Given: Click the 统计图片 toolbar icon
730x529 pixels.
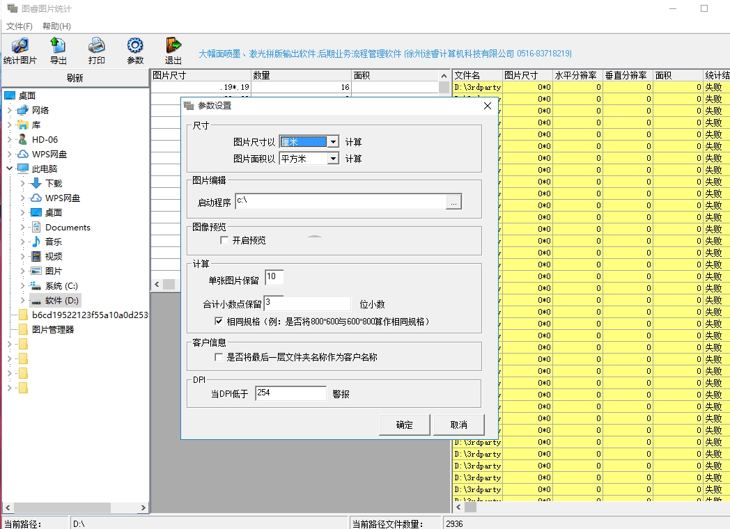Looking at the screenshot, I should pyautogui.click(x=20, y=46).
